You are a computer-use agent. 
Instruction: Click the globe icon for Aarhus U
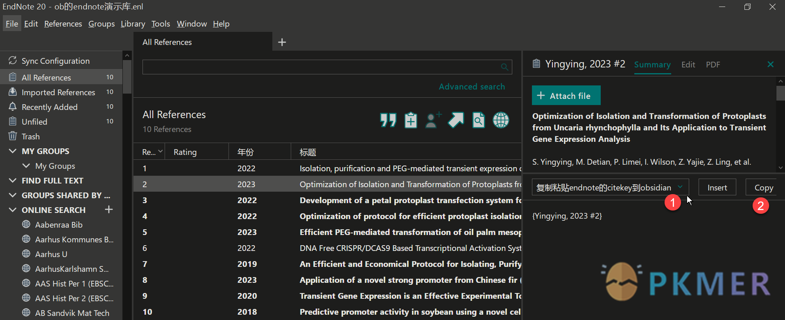(26, 254)
